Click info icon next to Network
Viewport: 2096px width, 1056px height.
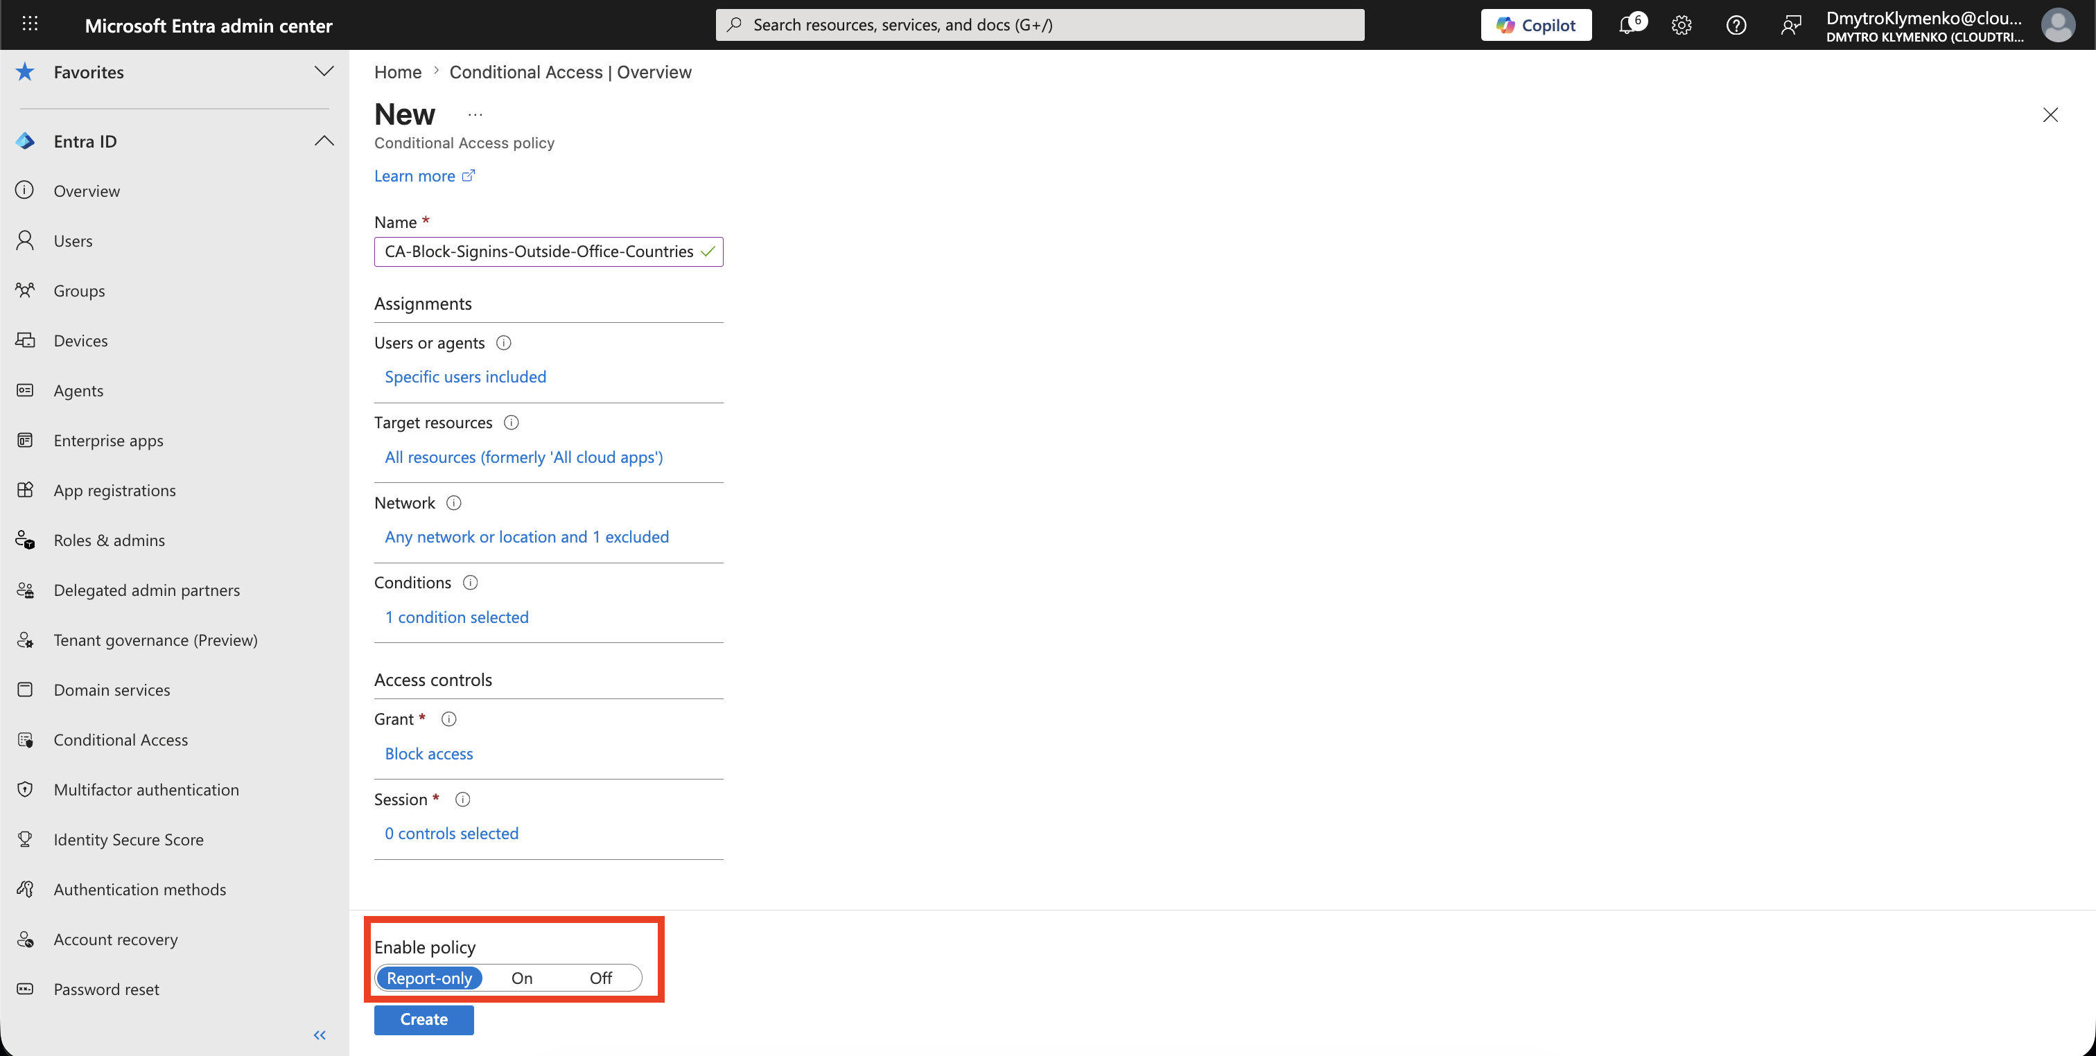(454, 503)
